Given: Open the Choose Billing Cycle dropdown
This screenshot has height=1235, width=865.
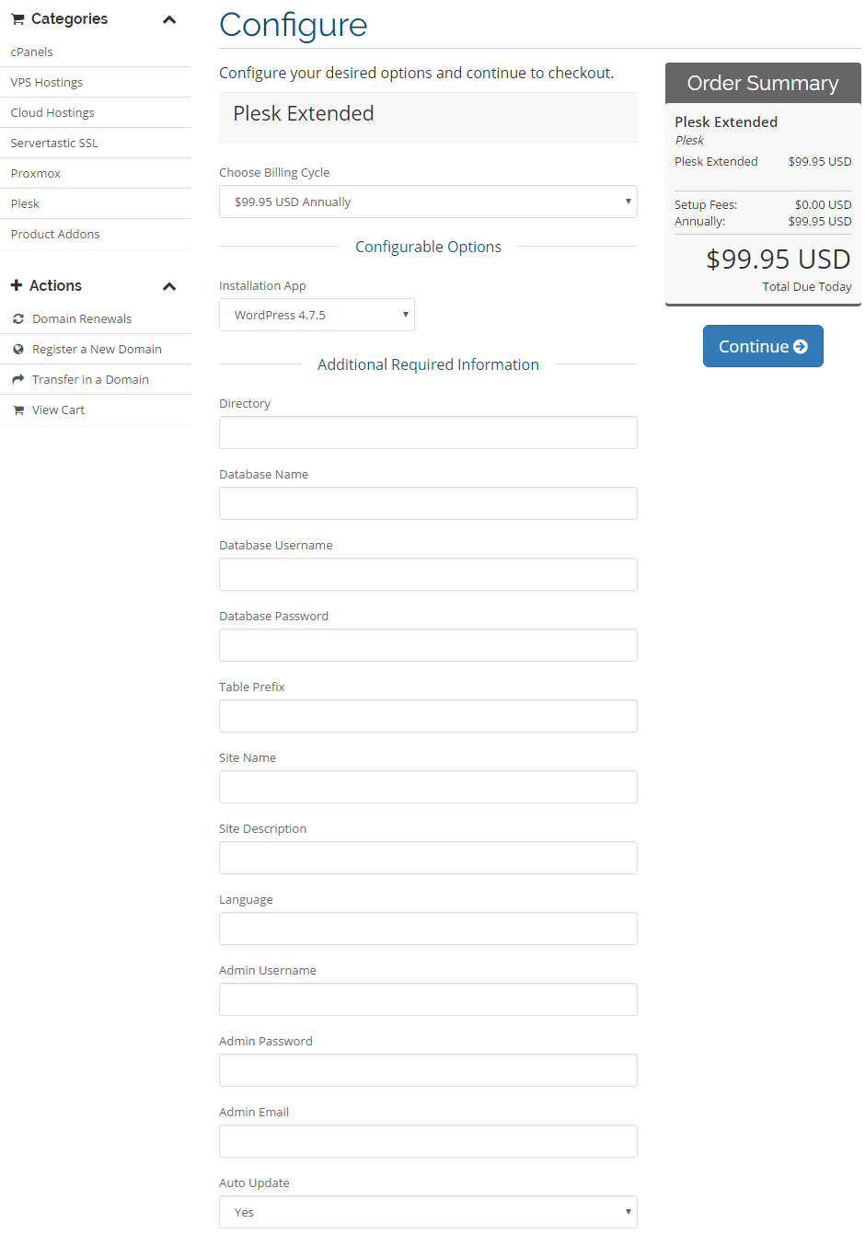Looking at the screenshot, I should click(x=428, y=202).
